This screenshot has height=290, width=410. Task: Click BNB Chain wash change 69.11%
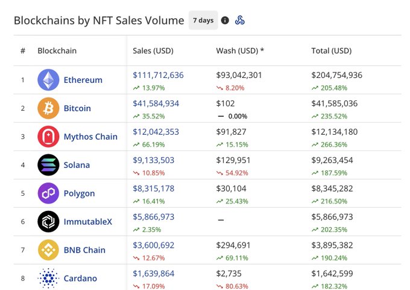pos(232,257)
